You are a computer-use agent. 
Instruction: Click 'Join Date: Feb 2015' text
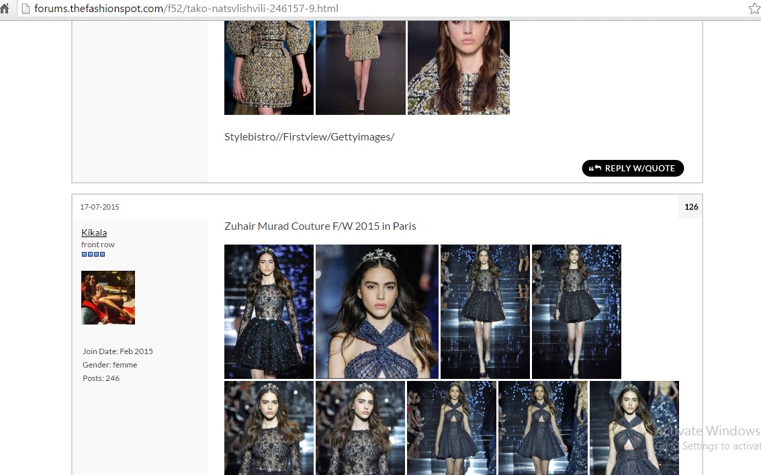coord(118,351)
